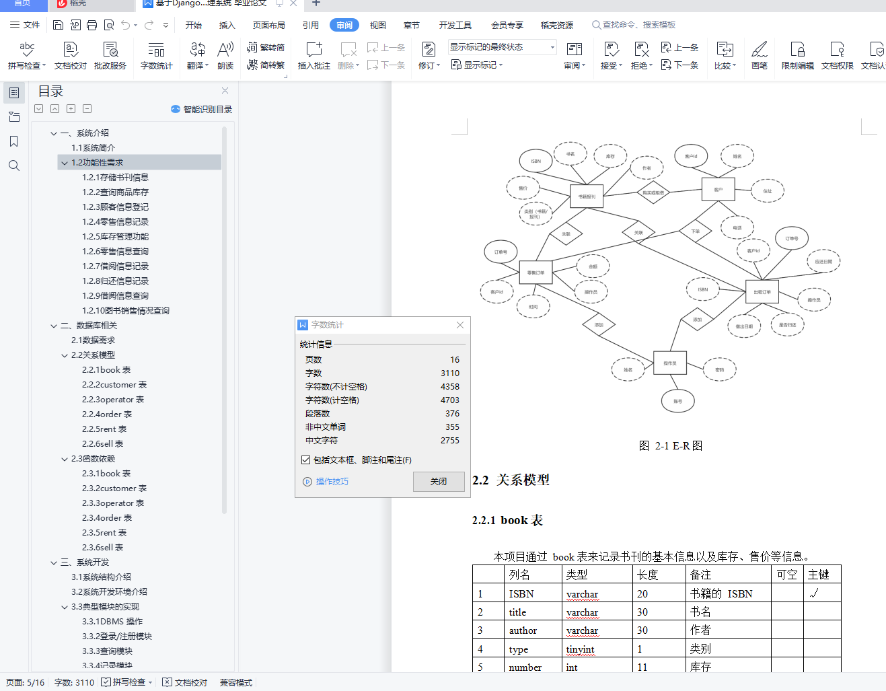Switch to the 页面布局 ribbon tab
This screenshot has width=886, height=691.
tap(269, 26)
